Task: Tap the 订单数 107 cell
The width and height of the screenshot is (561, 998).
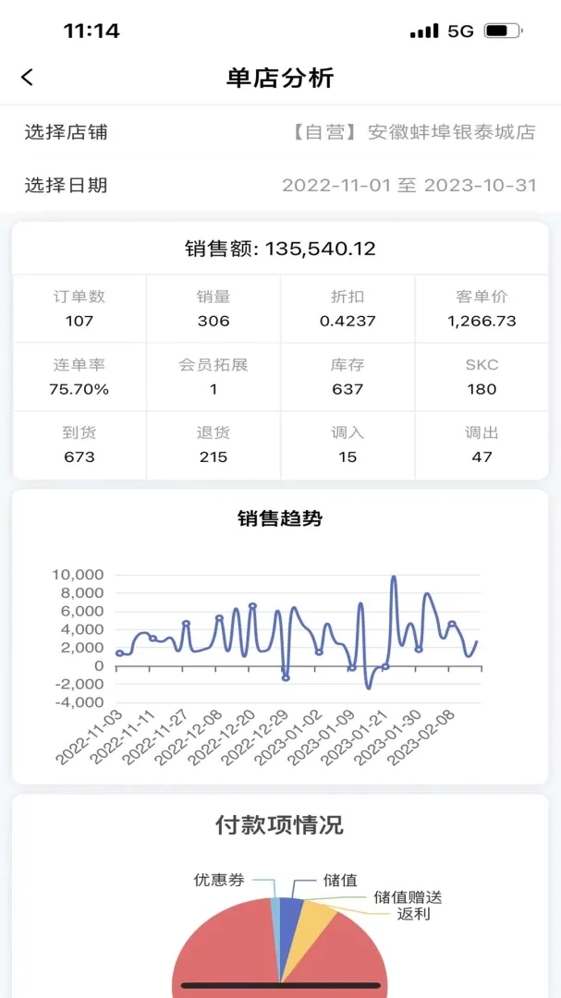Action: pos(79,309)
